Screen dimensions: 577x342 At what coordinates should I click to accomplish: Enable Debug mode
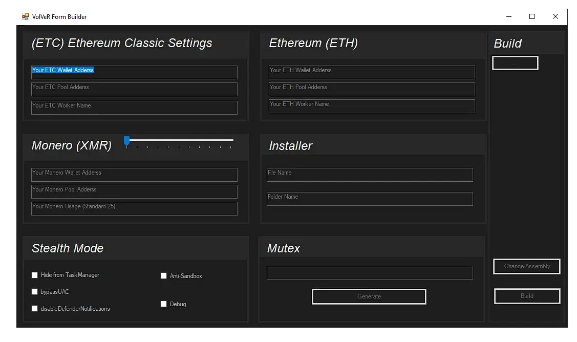pyautogui.click(x=164, y=304)
